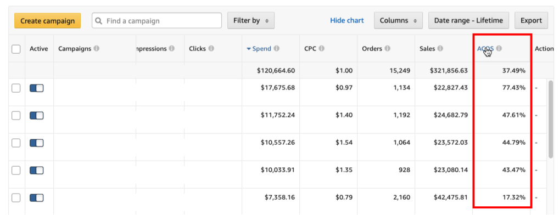559x215 pixels.
Task: Disable the campaign with 17.32% ACOS
Action: (36, 197)
